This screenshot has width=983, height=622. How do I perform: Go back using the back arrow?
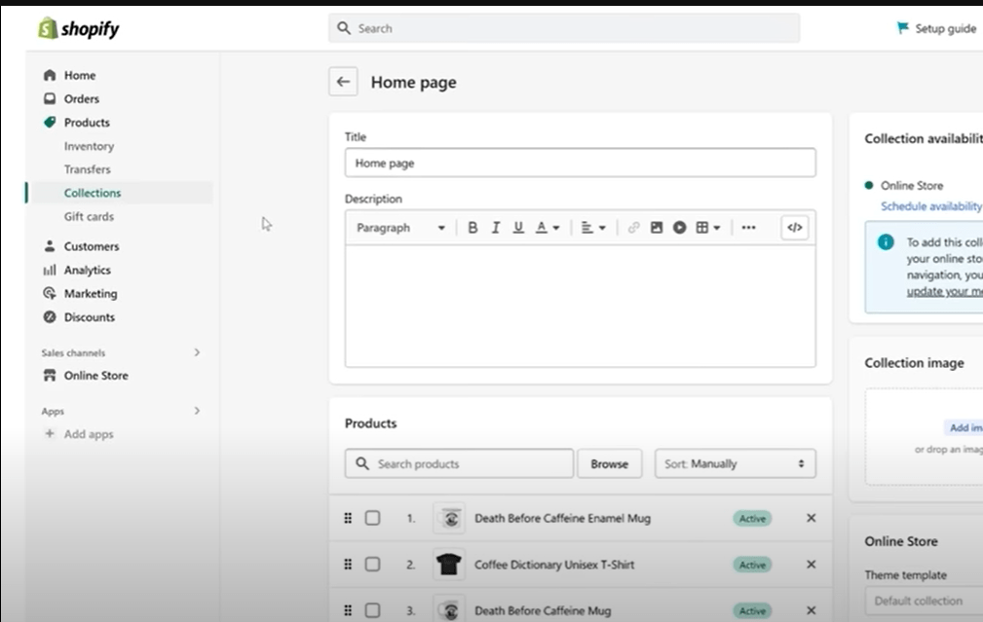point(343,82)
